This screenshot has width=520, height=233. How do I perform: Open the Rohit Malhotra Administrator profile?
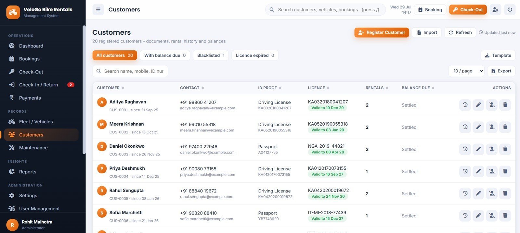pyautogui.click(x=43, y=225)
